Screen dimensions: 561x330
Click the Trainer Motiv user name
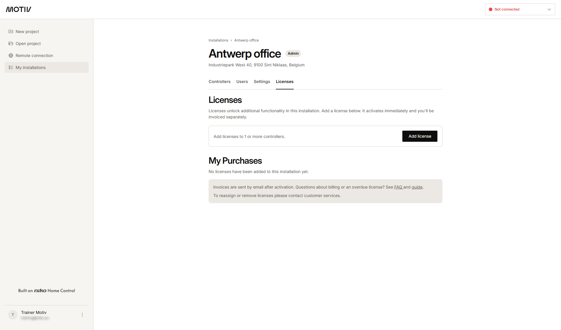(x=34, y=312)
